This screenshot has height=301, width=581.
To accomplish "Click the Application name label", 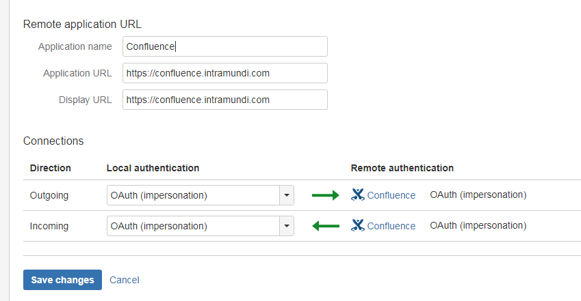I will click(75, 46).
